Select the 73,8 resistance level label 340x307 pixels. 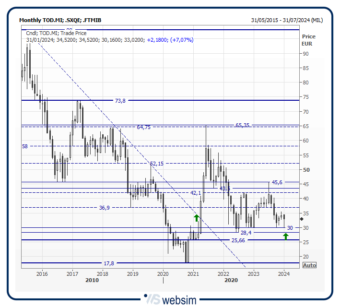click(x=120, y=101)
